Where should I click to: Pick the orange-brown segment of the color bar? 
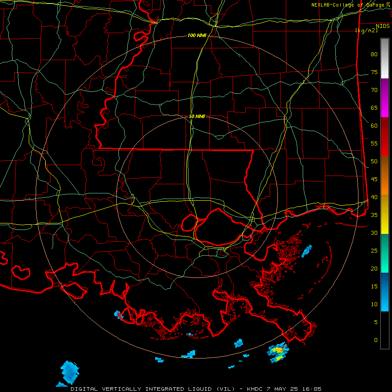click(385, 176)
